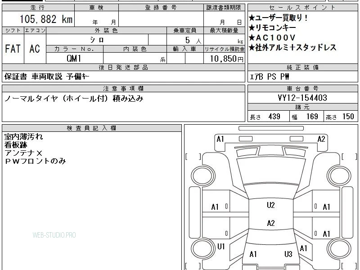Click the カラーNo. header cell
Screen dimensions: 360x270
point(75,49)
